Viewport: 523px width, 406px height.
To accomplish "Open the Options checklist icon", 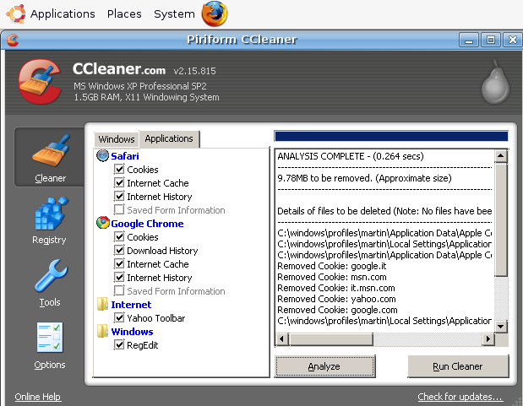I will (50, 337).
